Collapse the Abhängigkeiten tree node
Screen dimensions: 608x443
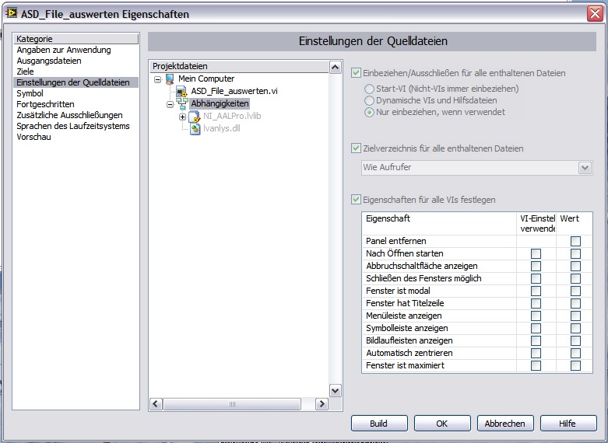170,104
